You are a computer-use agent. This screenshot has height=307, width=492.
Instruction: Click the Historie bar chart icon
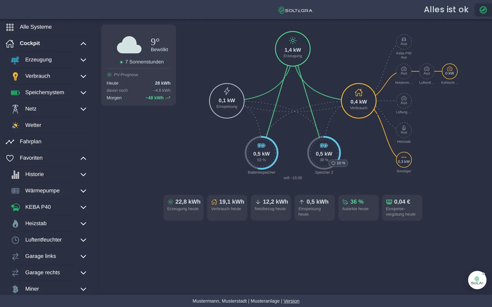pyautogui.click(x=15, y=174)
